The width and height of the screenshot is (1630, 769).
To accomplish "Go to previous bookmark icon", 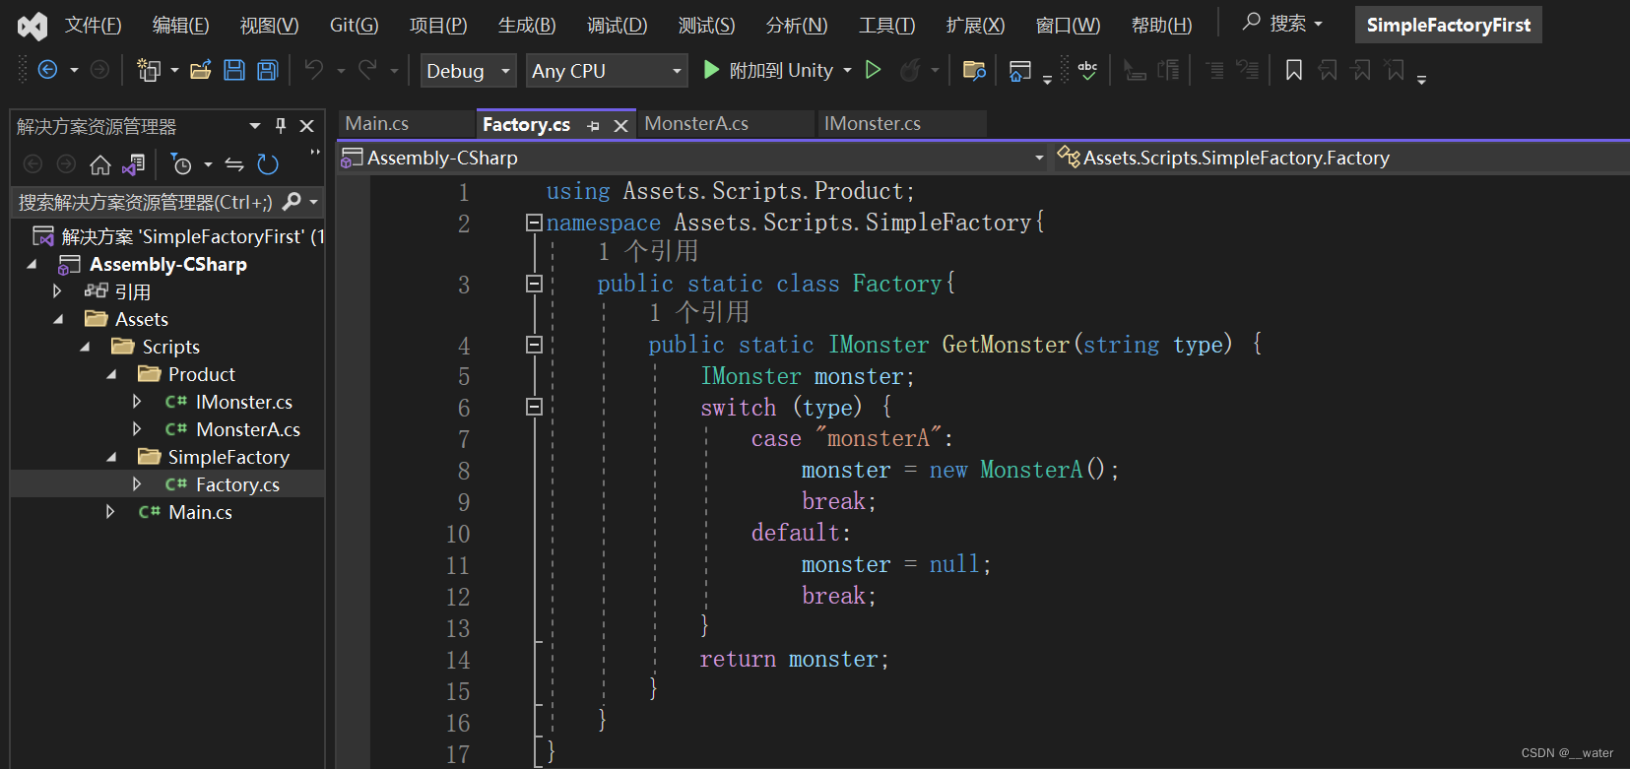I will pos(1328,70).
